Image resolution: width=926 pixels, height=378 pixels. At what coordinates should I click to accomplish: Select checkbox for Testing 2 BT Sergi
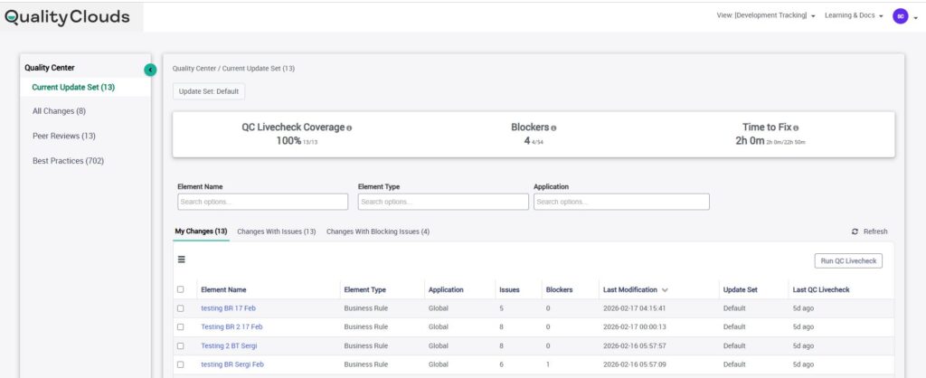[x=181, y=345]
